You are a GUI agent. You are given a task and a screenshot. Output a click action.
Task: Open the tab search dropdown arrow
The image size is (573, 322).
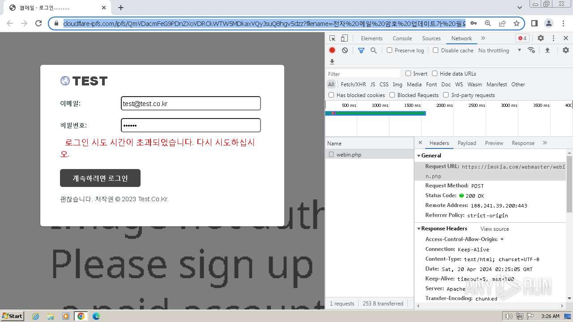click(x=519, y=8)
